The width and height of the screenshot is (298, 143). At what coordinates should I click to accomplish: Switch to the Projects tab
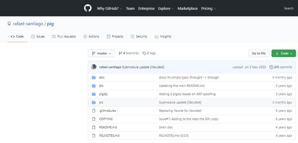[115, 36]
